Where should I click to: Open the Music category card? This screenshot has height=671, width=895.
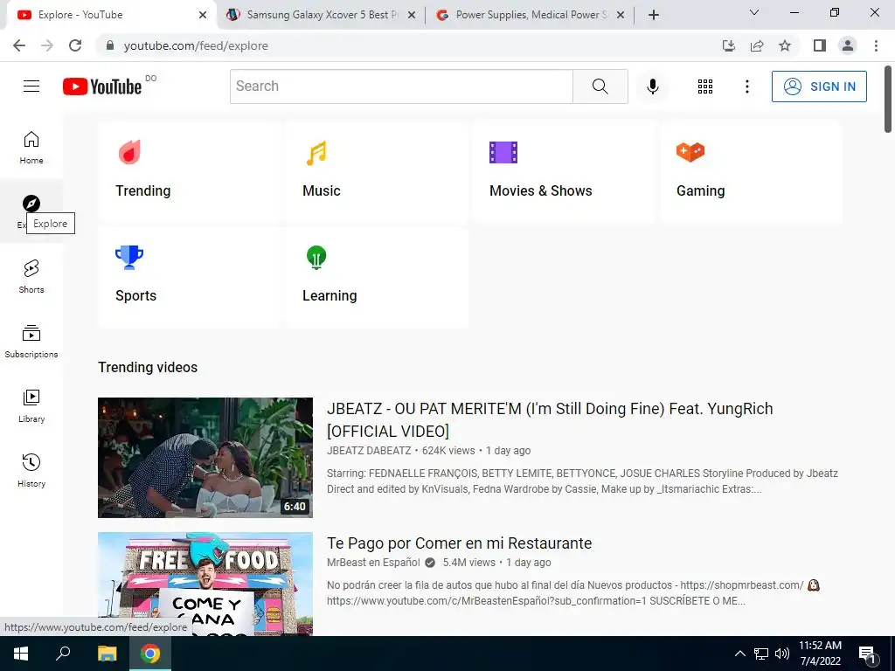pyautogui.click(x=376, y=171)
